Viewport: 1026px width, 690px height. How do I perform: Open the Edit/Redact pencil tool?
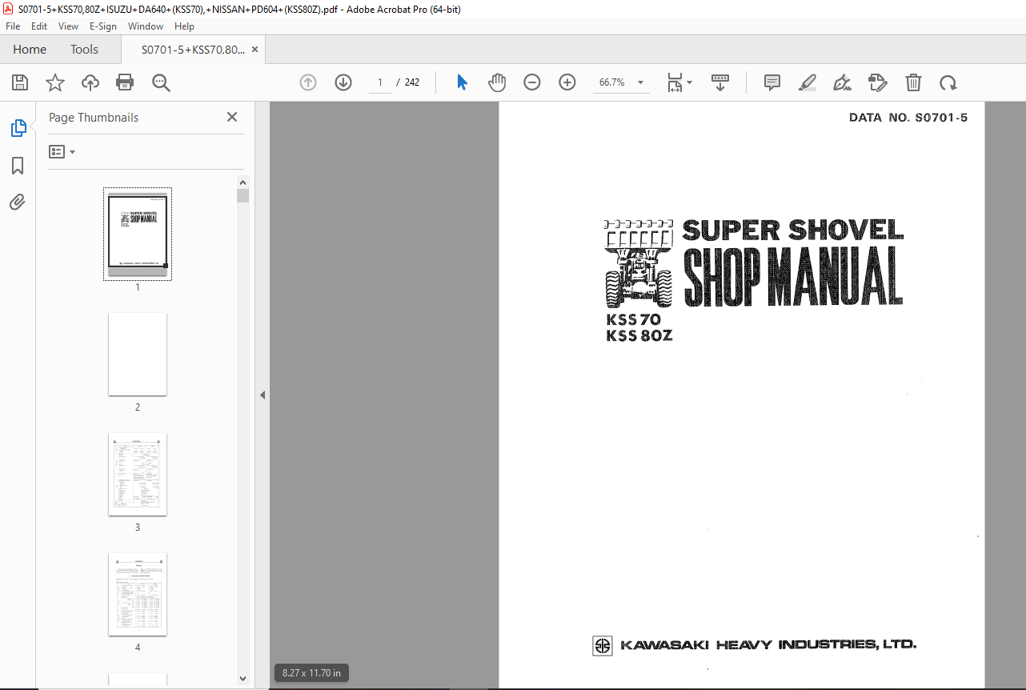[x=878, y=82]
